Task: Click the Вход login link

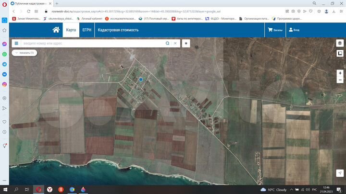Action: tap(294, 30)
